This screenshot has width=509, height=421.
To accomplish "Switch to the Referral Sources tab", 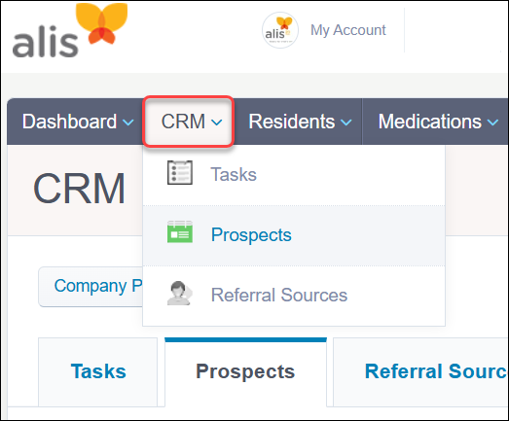I will pyautogui.click(x=421, y=371).
